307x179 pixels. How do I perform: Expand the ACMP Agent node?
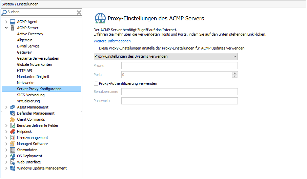pyautogui.click(x=6, y=22)
